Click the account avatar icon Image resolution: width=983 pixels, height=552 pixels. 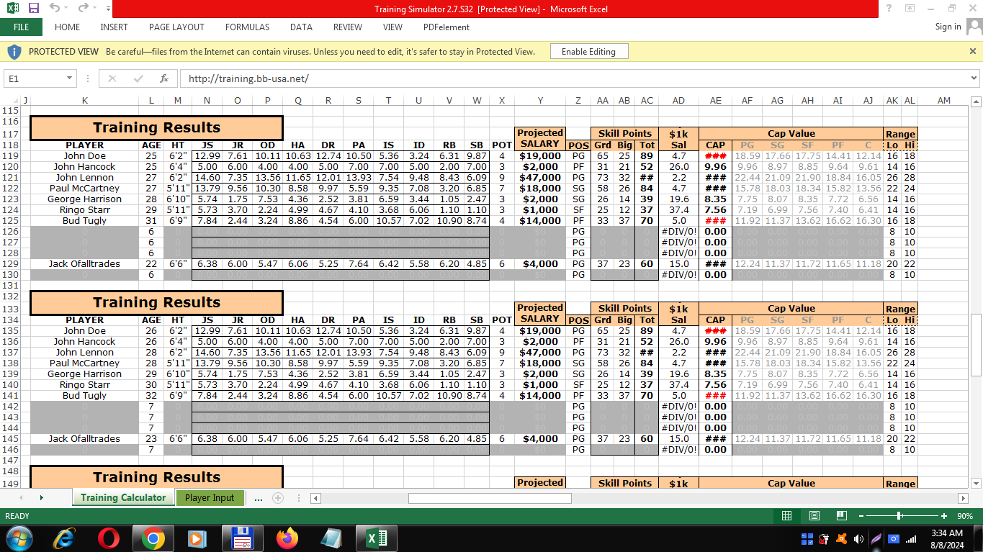tap(974, 27)
